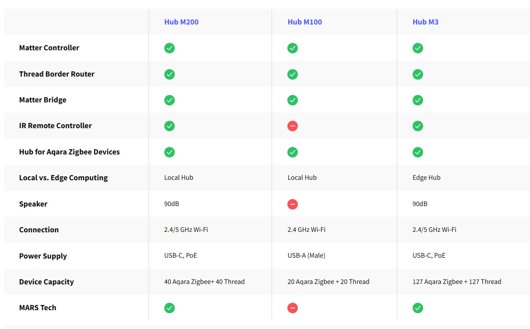Click Hub M3 Thread Border Router checkmark
This screenshot has height=329, width=530.
coord(418,74)
